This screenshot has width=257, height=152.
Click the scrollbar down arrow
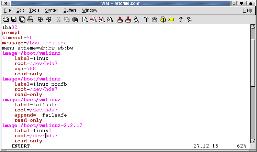click(x=253, y=140)
